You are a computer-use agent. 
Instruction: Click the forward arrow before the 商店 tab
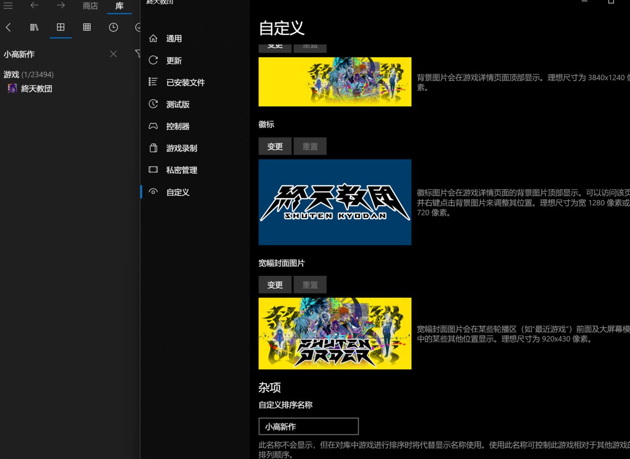tap(61, 6)
